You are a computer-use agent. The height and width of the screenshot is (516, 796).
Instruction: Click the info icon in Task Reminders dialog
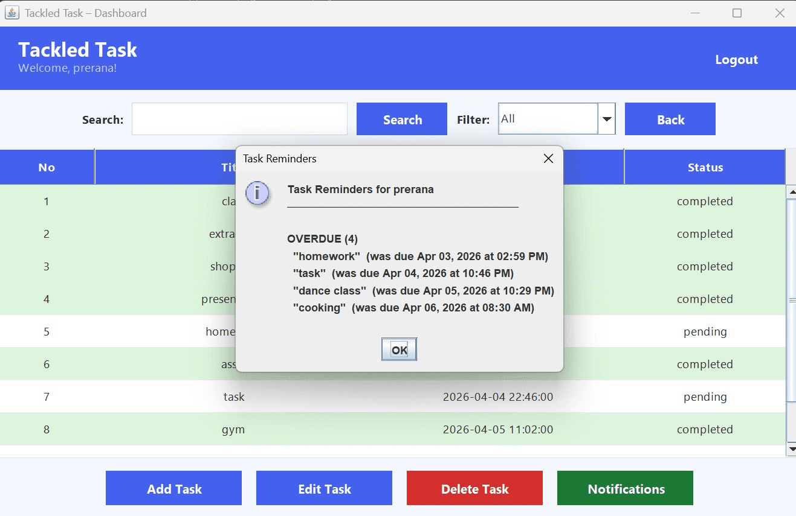[257, 193]
